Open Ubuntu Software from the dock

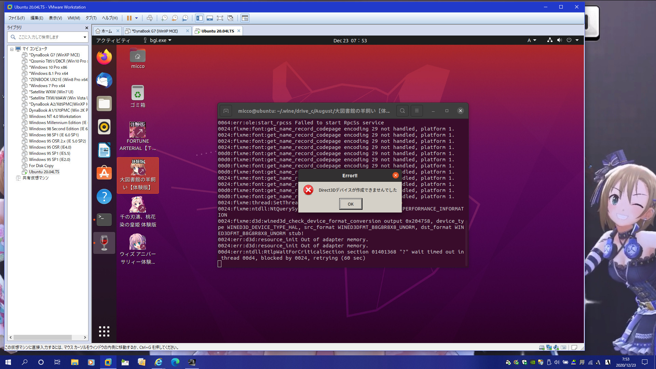104,173
